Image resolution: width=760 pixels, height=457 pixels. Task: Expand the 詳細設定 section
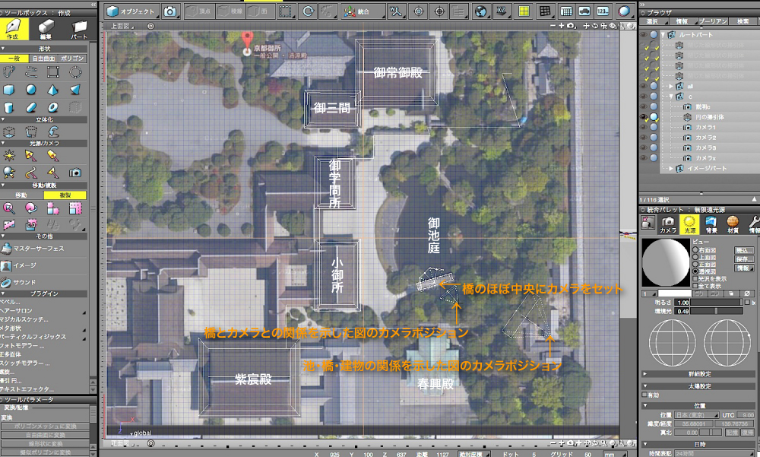[645, 373]
